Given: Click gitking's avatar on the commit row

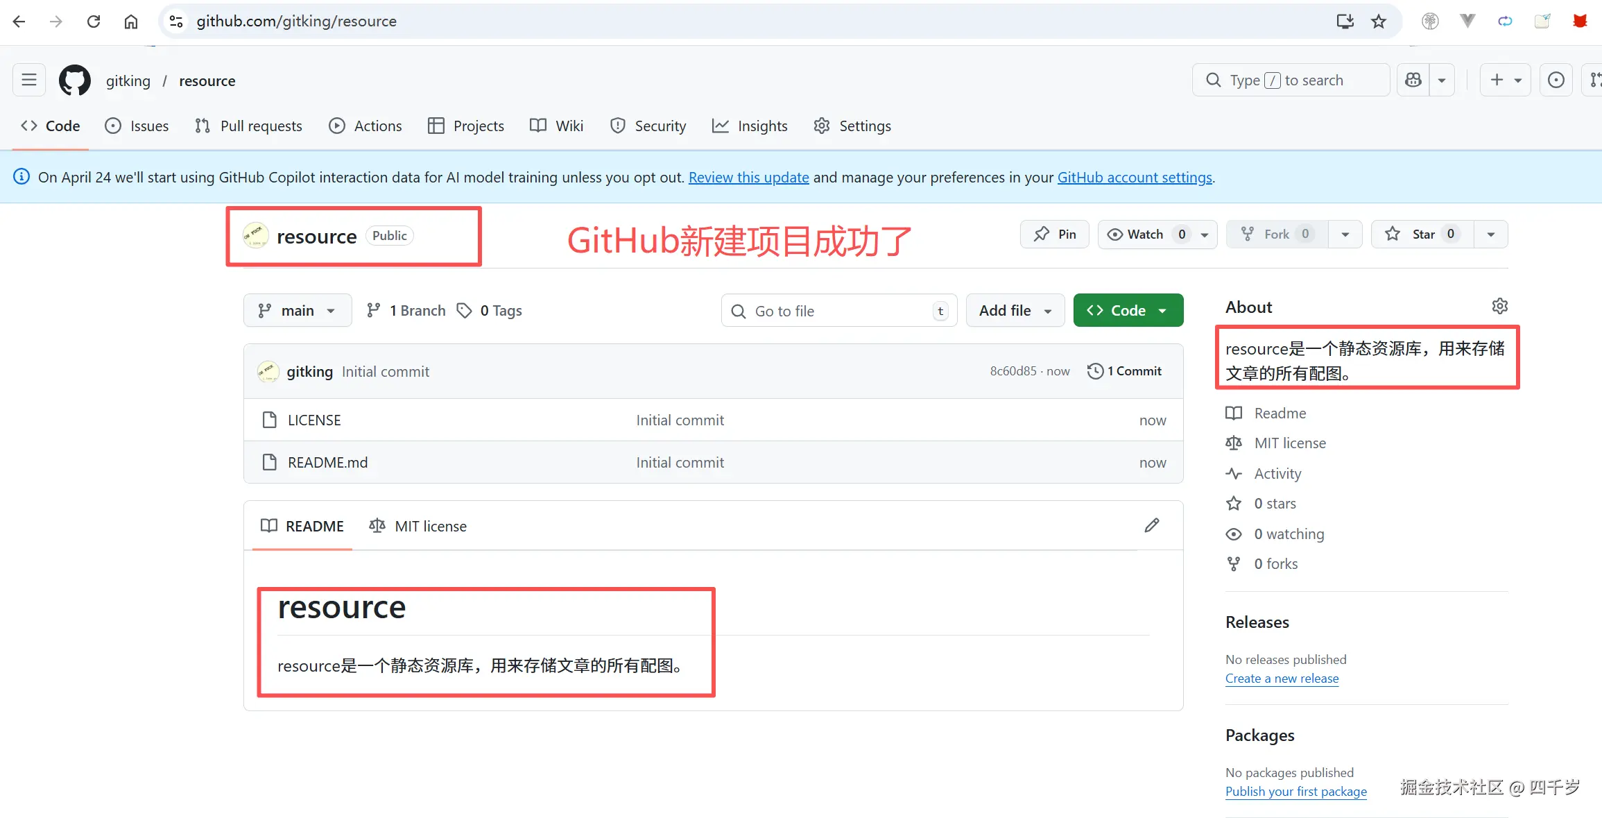Looking at the screenshot, I should (267, 371).
